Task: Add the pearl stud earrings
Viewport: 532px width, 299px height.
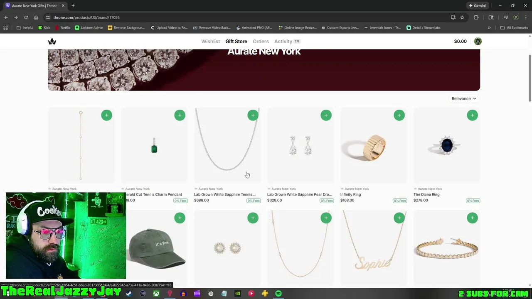Action: (x=253, y=218)
